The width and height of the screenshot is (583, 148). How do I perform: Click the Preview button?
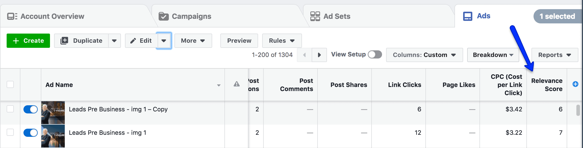[239, 41]
